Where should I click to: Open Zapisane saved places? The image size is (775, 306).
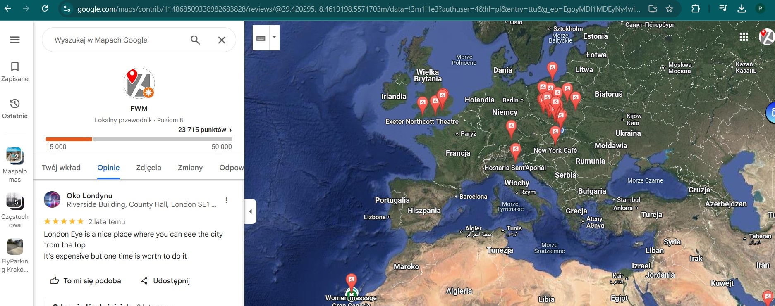(15, 71)
